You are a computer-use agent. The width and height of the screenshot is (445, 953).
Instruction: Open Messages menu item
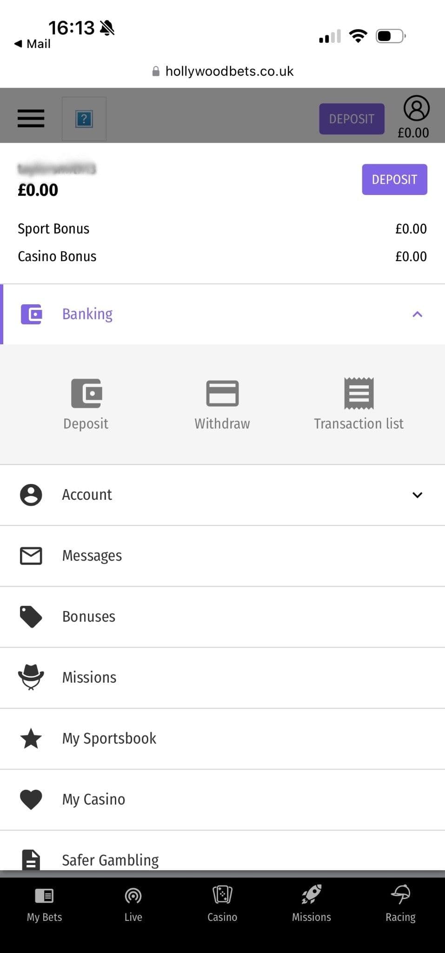coord(92,556)
